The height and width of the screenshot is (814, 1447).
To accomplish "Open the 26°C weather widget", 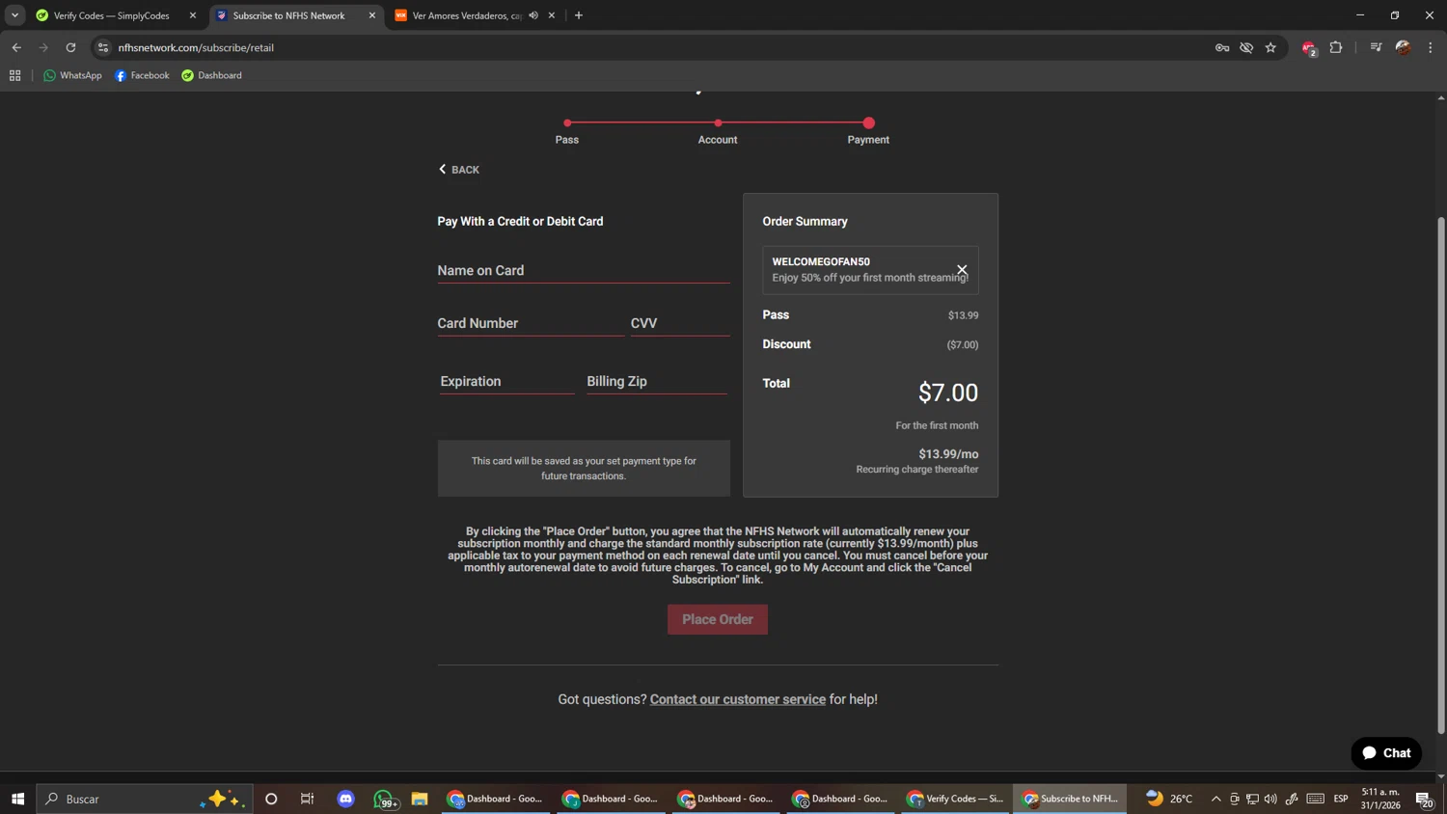I will [1169, 799].
